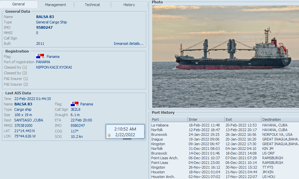Viewport: 299px width, 179px height.
Task: Sort port history by Port column
Action: (169, 119)
